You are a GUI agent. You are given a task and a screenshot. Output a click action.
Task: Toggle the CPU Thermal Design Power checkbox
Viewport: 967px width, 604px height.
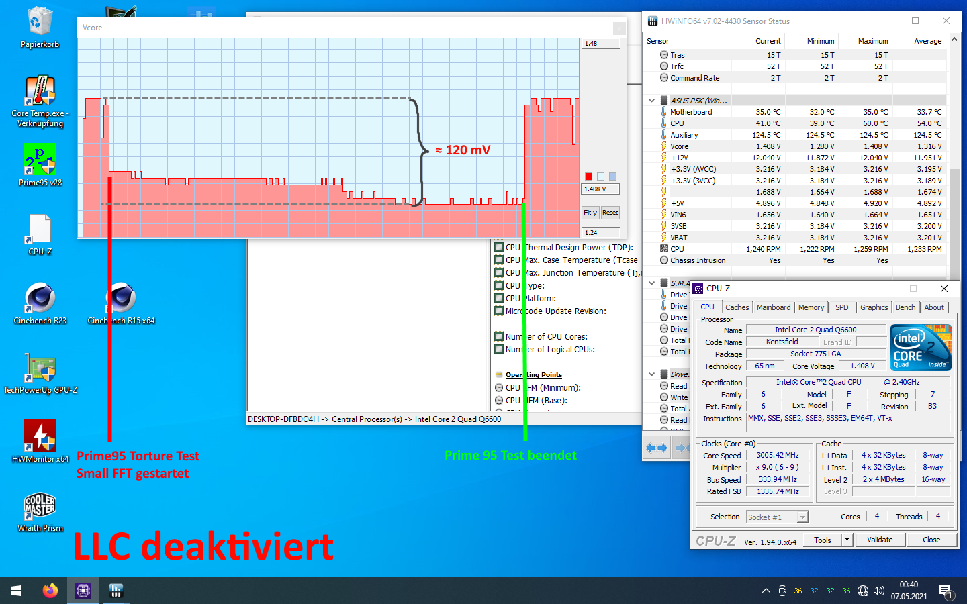tap(498, 247)
